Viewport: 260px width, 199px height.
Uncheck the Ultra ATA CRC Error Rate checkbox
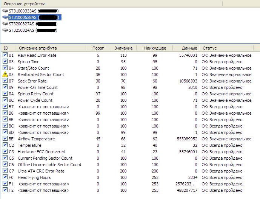[x=5, y=171]
